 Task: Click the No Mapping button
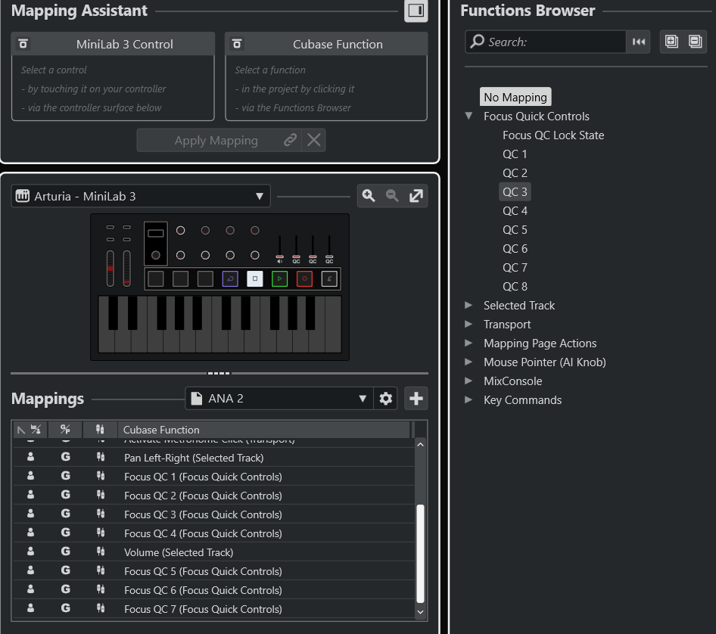[515, 97]
